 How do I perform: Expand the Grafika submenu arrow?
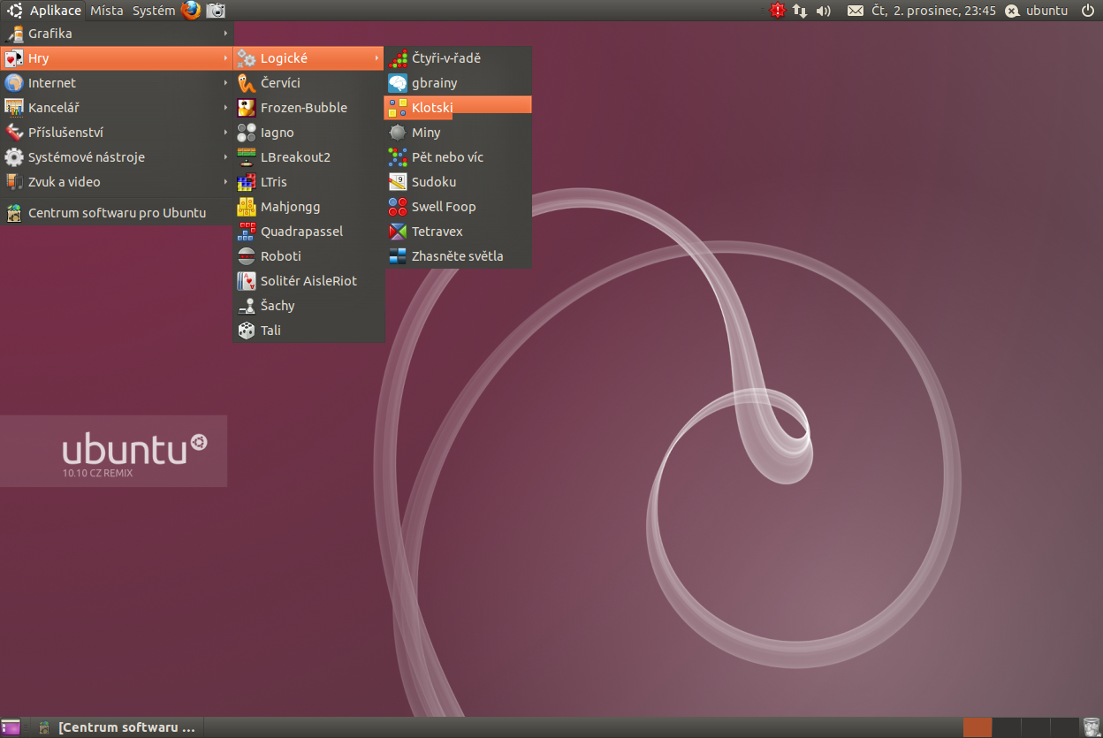click(x=225, y=34)
